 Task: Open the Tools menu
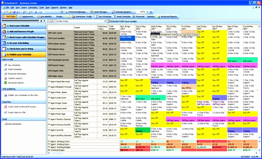click(x=41, y=8)
